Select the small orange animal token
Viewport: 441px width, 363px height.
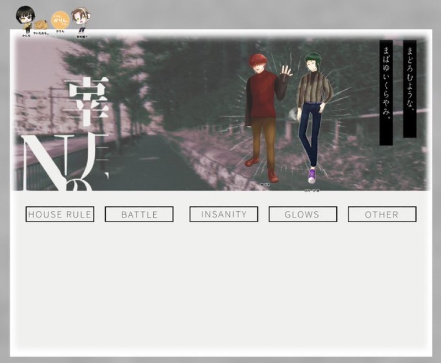(x=41, y=25)
